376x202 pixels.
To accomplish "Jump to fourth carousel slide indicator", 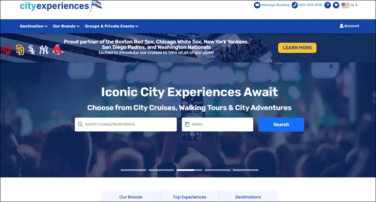I will pyautogui.click(x=217, y=170).
